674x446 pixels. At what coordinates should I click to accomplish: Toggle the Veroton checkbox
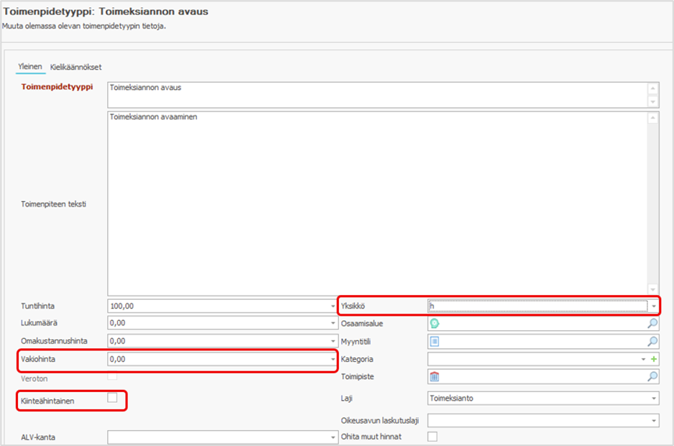(x=112, y=377)
